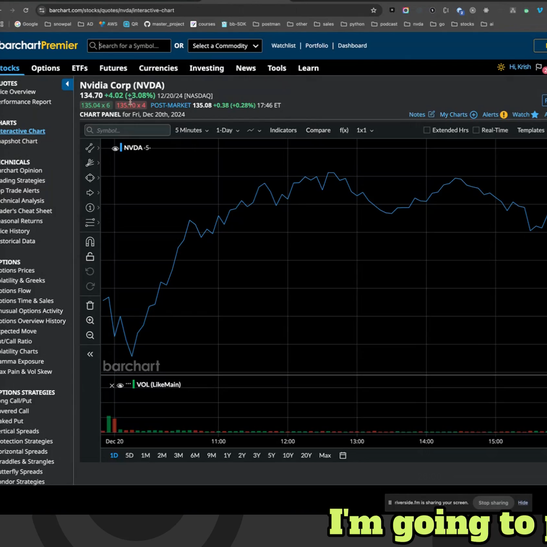The height and width of the screenshot is (547, 547).
Task: Focus the Search for a Symbol field
Action: pos(129,46)
